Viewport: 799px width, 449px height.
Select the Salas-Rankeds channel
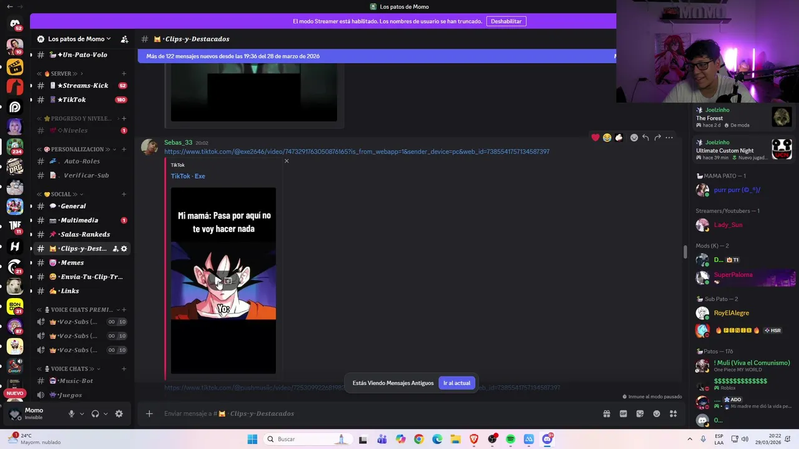pos(81,234)
